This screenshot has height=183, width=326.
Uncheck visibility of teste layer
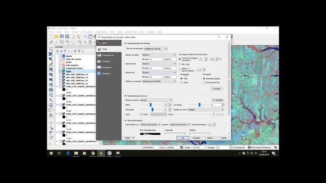[60, 71]
